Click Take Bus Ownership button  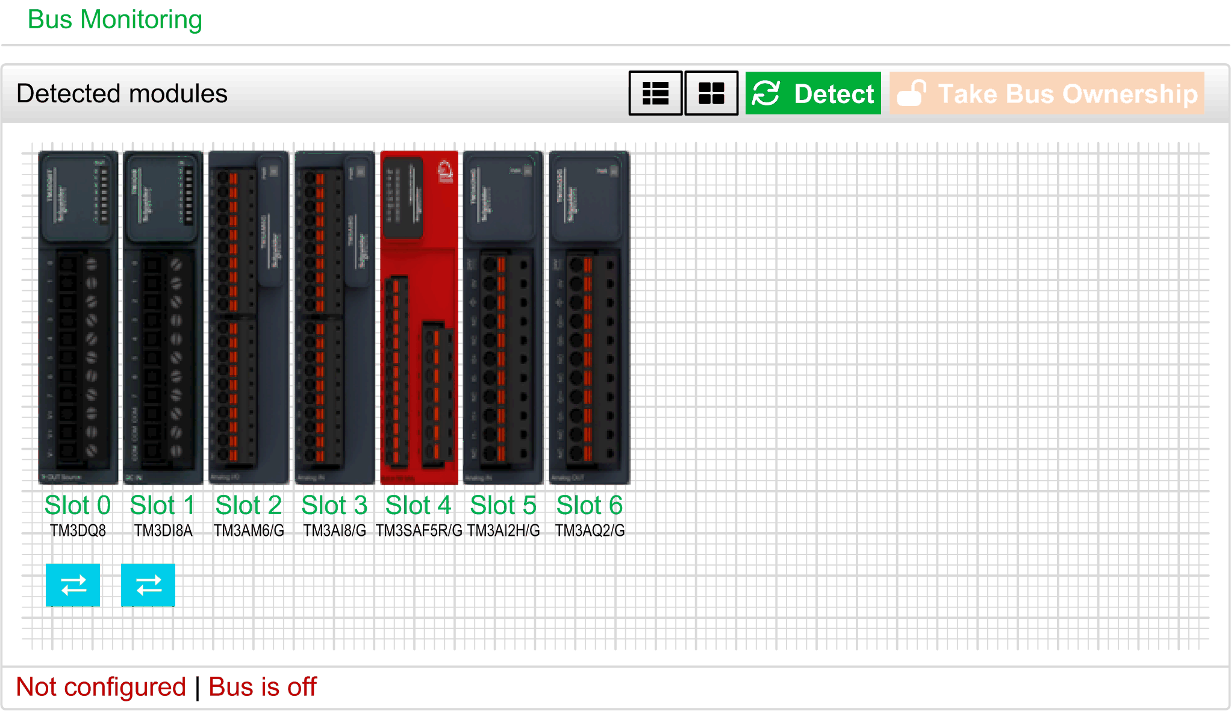(1047, 93)
